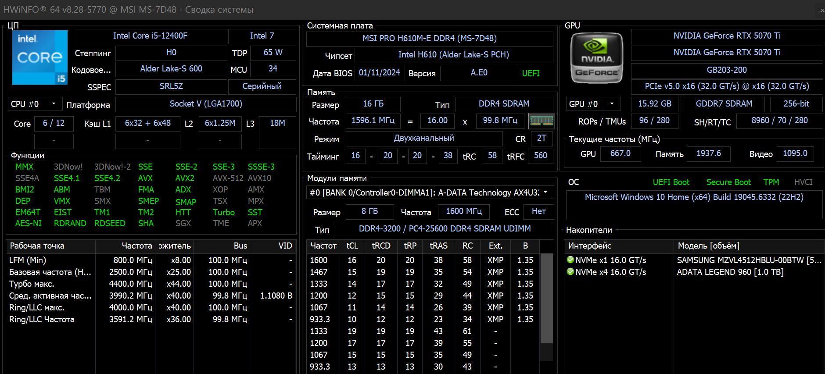Click the Bus column header
The height and width of the screenshot is (374, 825).
tap(222, 246)
